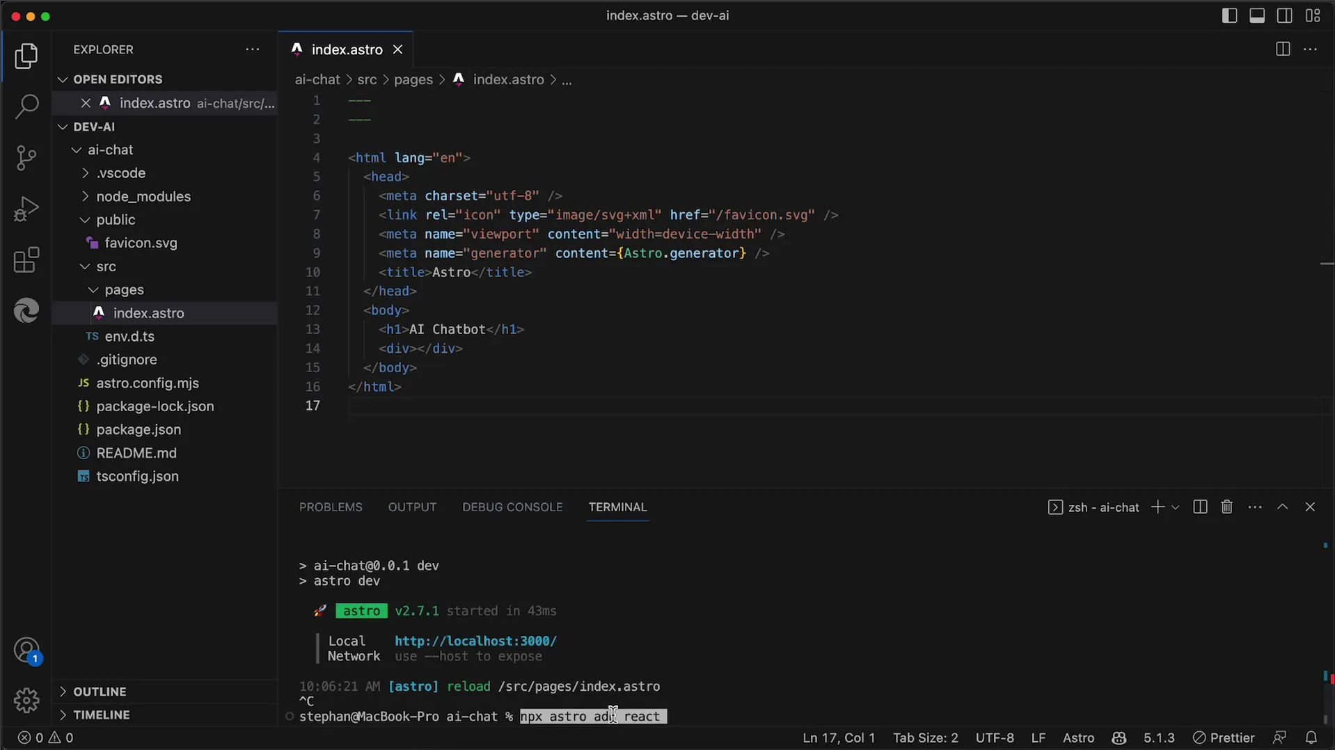The image size is (1335, 750).
Task: Toggle the primary side bar
Action: pos(1229,15)
